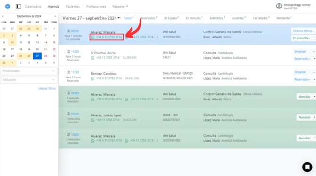Click Swiss Medical - SMG20 insurance text

pyautogui.click(x=178, y=73)
